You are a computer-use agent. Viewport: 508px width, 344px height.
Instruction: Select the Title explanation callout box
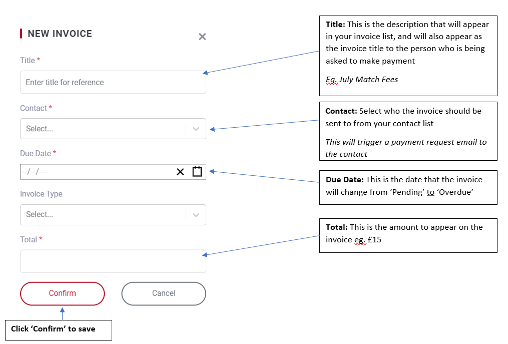tap(408, 56)
